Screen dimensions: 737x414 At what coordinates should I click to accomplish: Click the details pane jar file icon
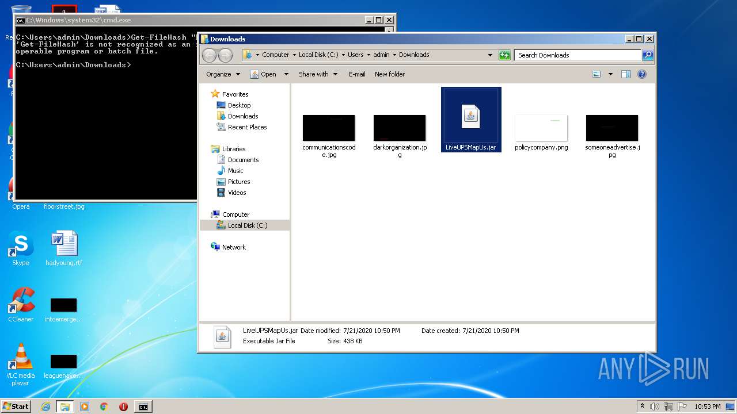coord(222,336)
